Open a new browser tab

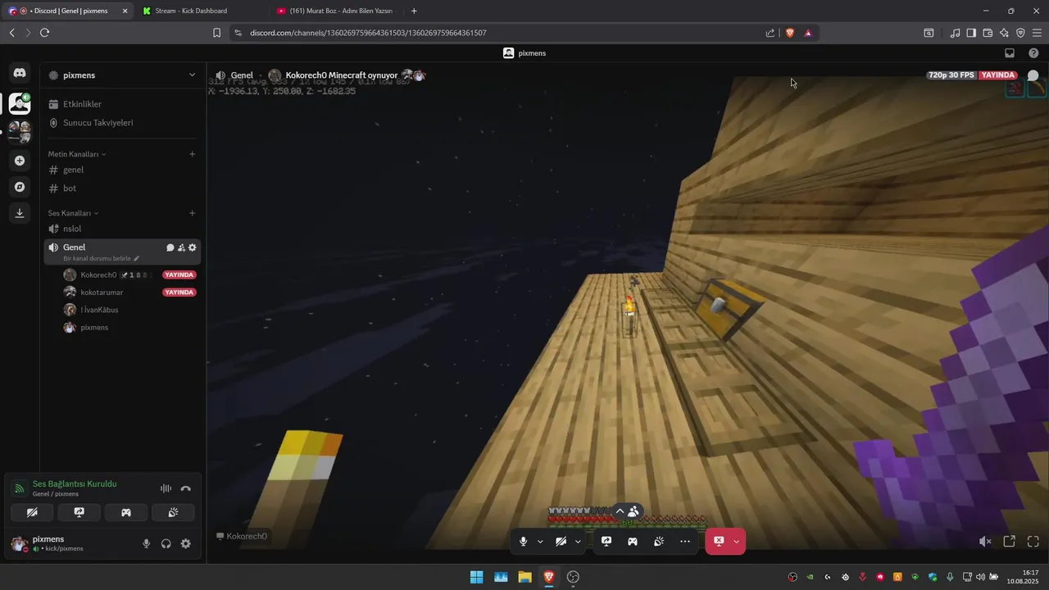[414, 11]
